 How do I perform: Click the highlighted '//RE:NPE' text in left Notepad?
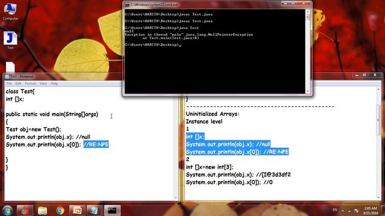(x=96, y=145)
